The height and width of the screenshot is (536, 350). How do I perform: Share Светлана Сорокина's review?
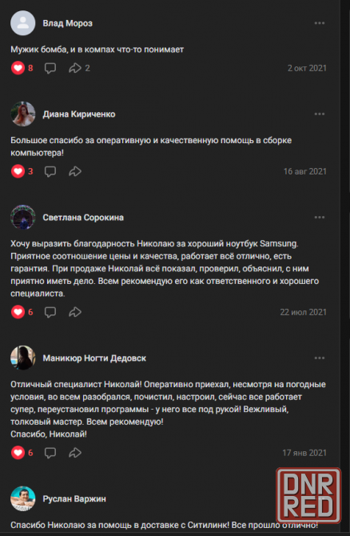[75, 312]
